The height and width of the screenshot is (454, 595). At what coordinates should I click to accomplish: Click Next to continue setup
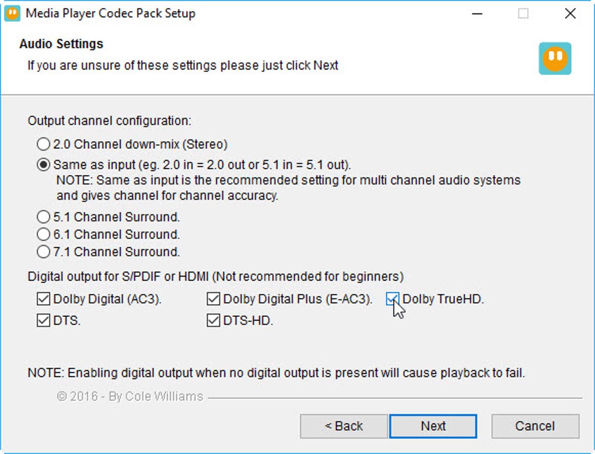click(x=433, y=426)
